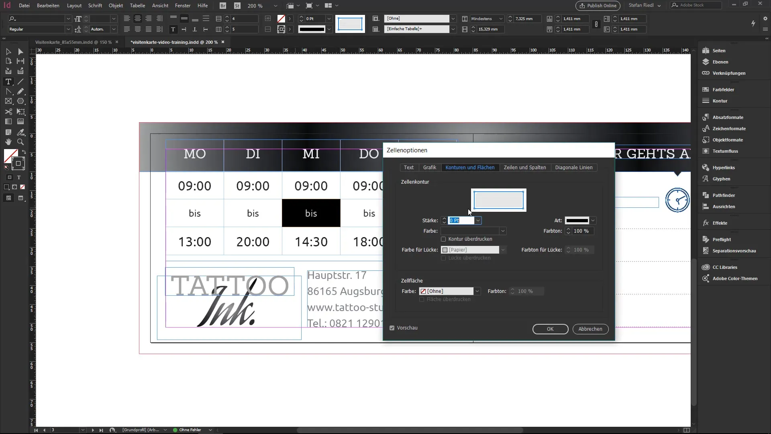Open the Schrift menu

pyautogui.click(x=95, y=6)
